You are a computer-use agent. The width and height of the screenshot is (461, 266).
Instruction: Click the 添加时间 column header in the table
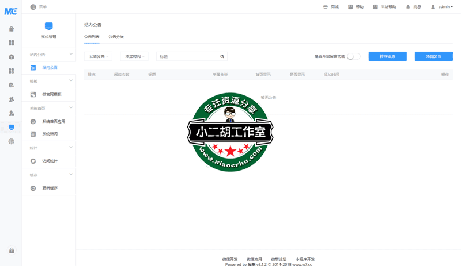pos(332,75)
